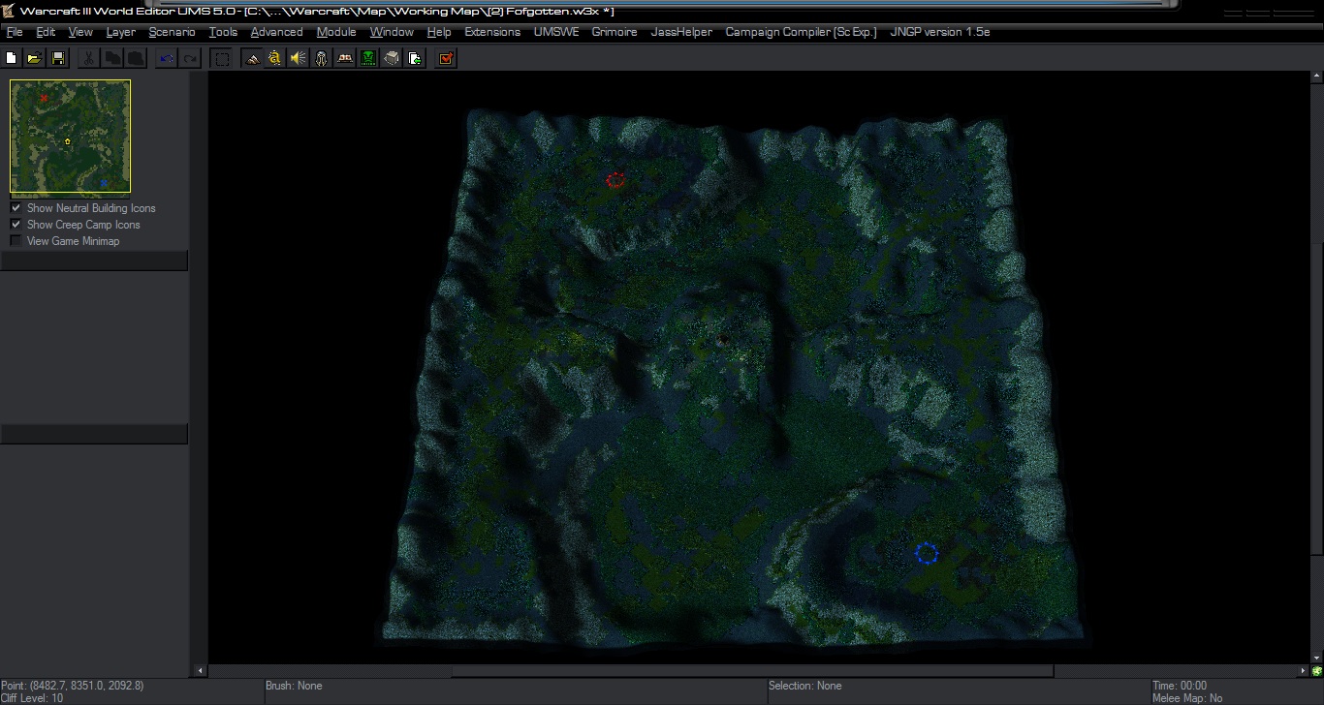Viewport: 1324px width, 705px height.
Task: Open the Trigger Editor 'a' icon
Action: [x=275, y=58]
